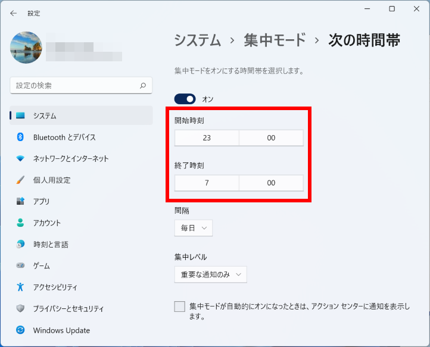430x347 pixels.
Task: Click the Windows Update sync icon
Action: pos(20,330)
